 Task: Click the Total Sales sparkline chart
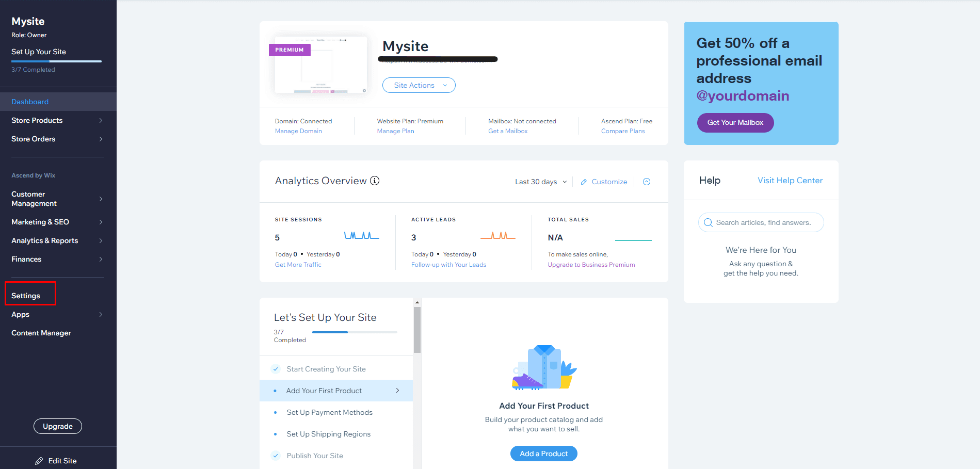point(633,240)
